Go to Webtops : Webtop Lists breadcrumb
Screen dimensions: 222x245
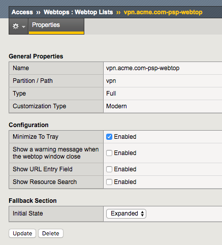pyautogui.click(x=78, y=12)
